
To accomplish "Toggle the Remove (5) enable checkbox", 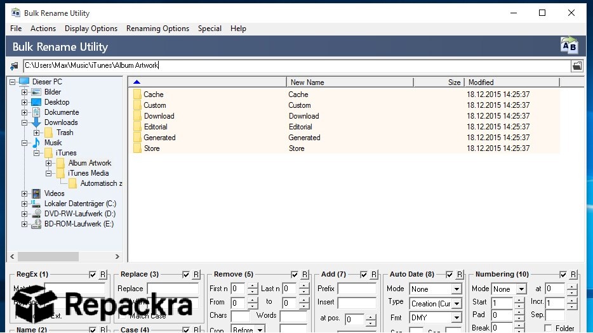I will [295, 275].
